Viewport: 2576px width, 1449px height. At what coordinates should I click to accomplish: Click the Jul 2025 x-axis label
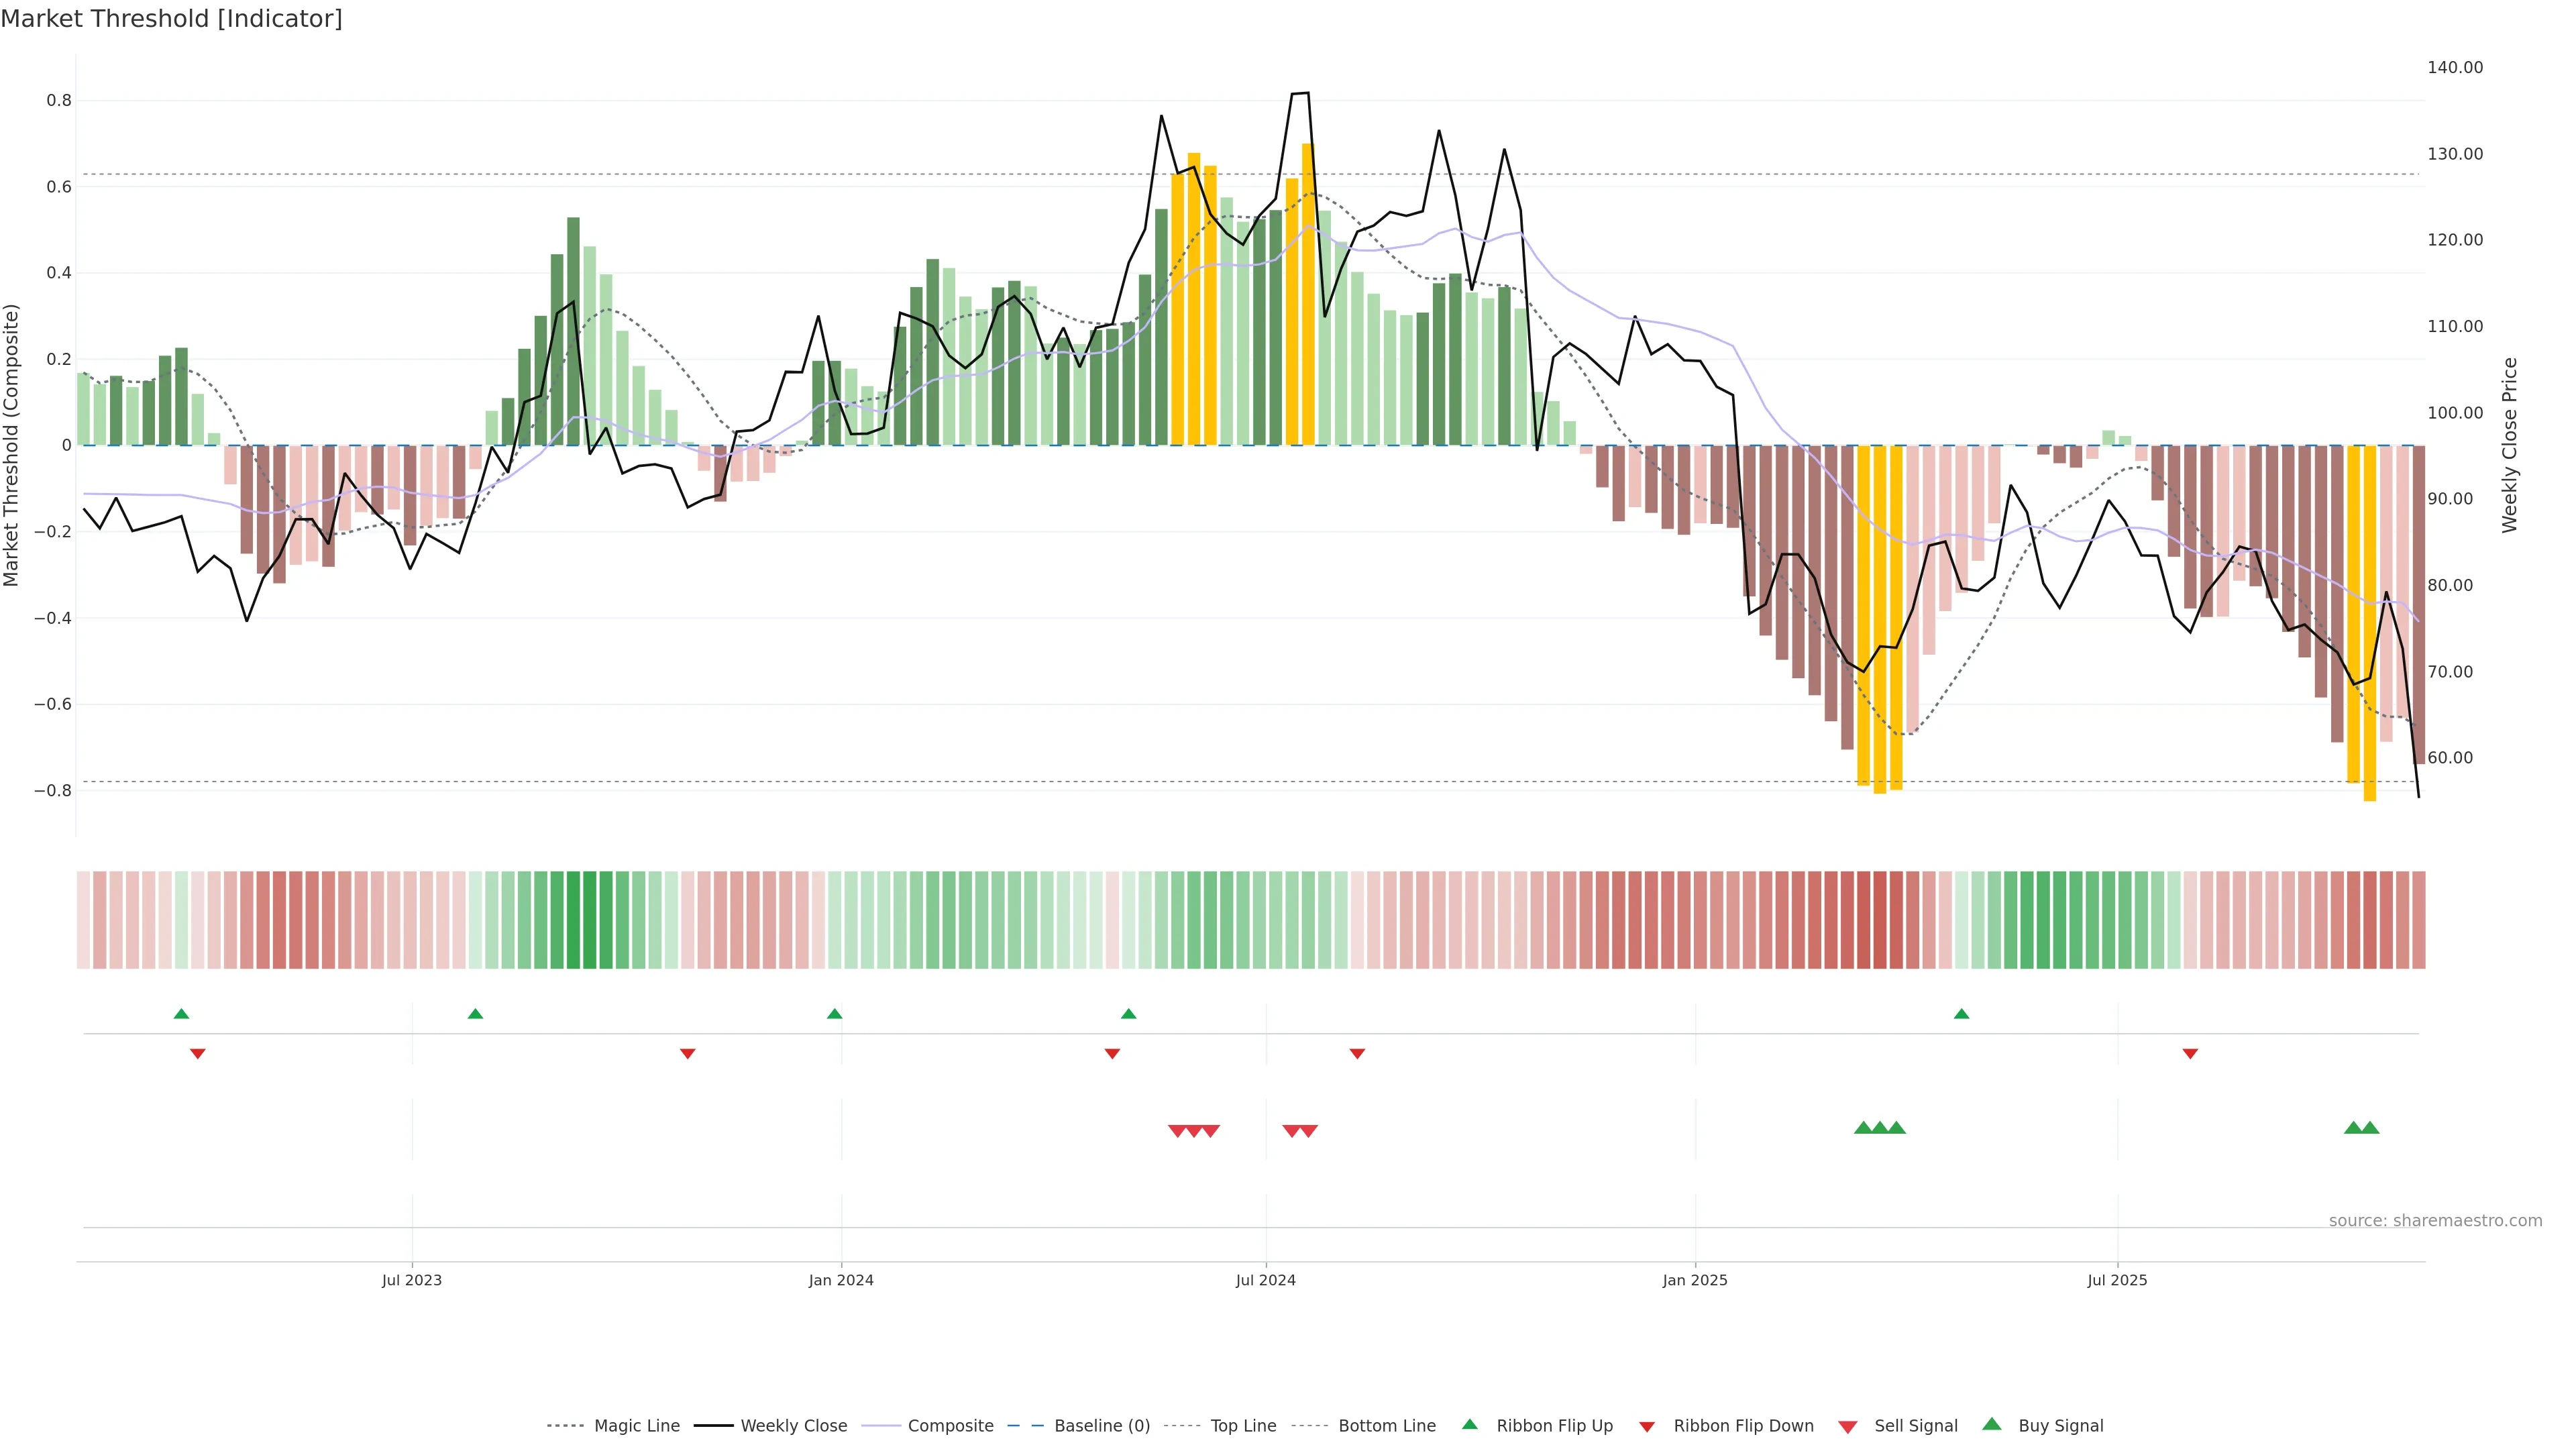coord(2117,1280)
